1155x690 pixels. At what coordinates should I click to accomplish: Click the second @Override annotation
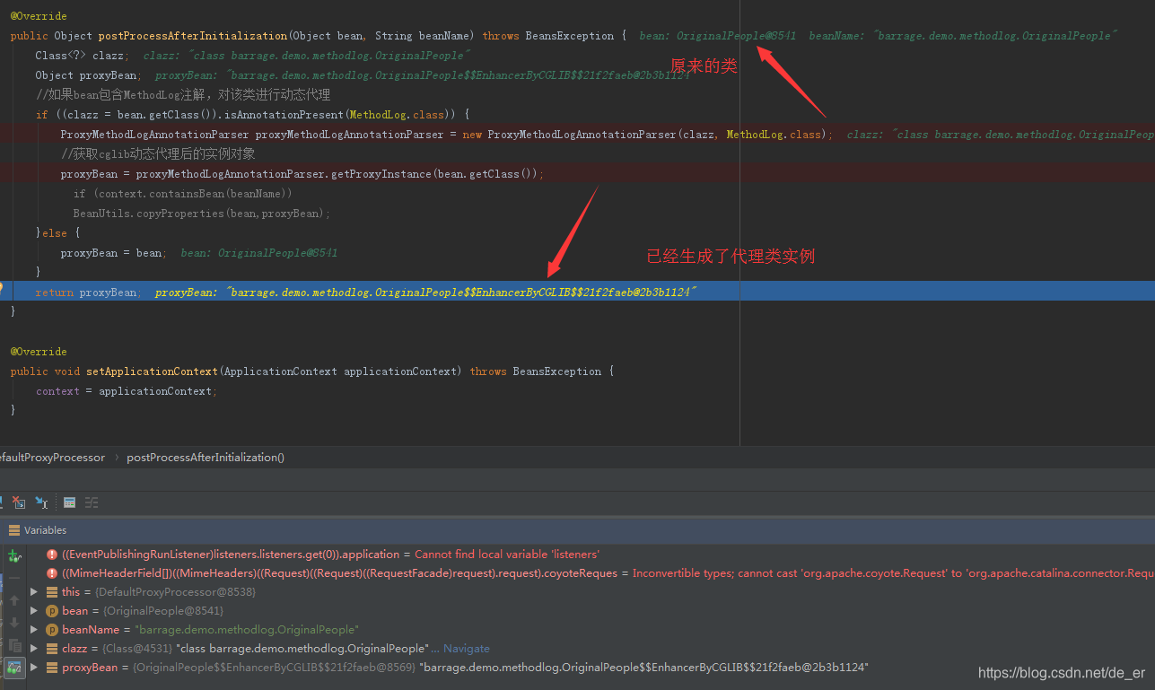point(39,351)
